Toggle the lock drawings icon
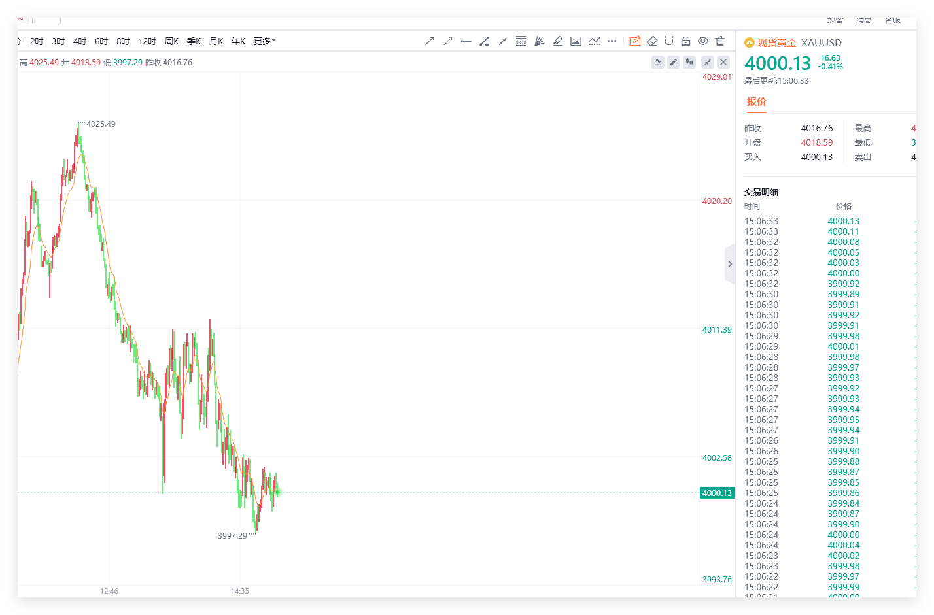 click(686, 41)
